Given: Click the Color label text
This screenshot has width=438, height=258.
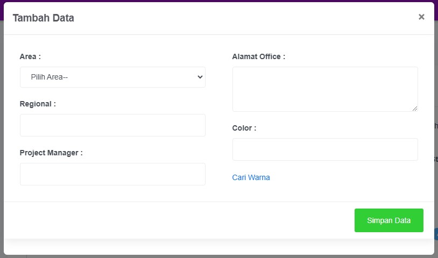Looking at the screenshot, I should pyautogui.click(x=244, y=128).
